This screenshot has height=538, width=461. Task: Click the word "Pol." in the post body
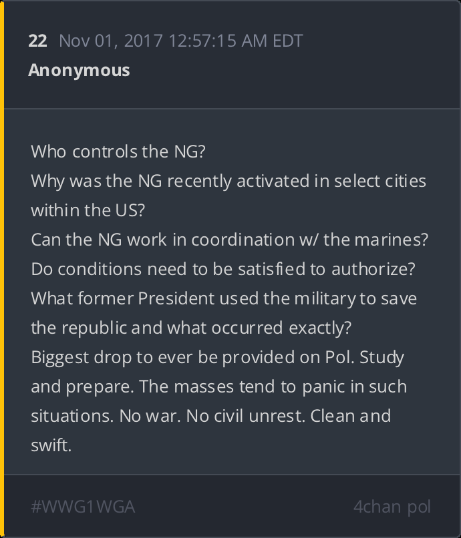339,357
